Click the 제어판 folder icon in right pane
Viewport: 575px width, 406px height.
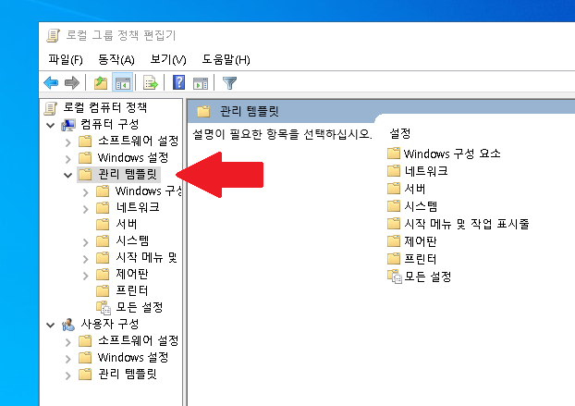click(x=394, y=241)
